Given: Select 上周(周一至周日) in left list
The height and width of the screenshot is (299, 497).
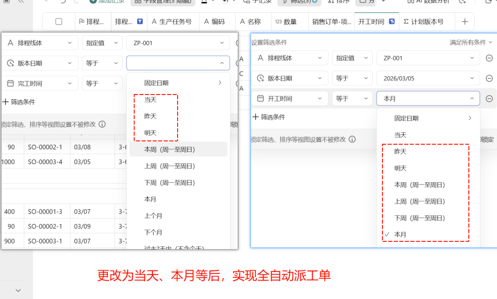Looking at the screenshot, I should [179, 166].
